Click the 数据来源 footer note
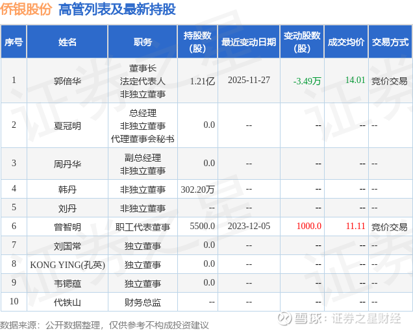 pyautogui.click(x=105, y=325)
